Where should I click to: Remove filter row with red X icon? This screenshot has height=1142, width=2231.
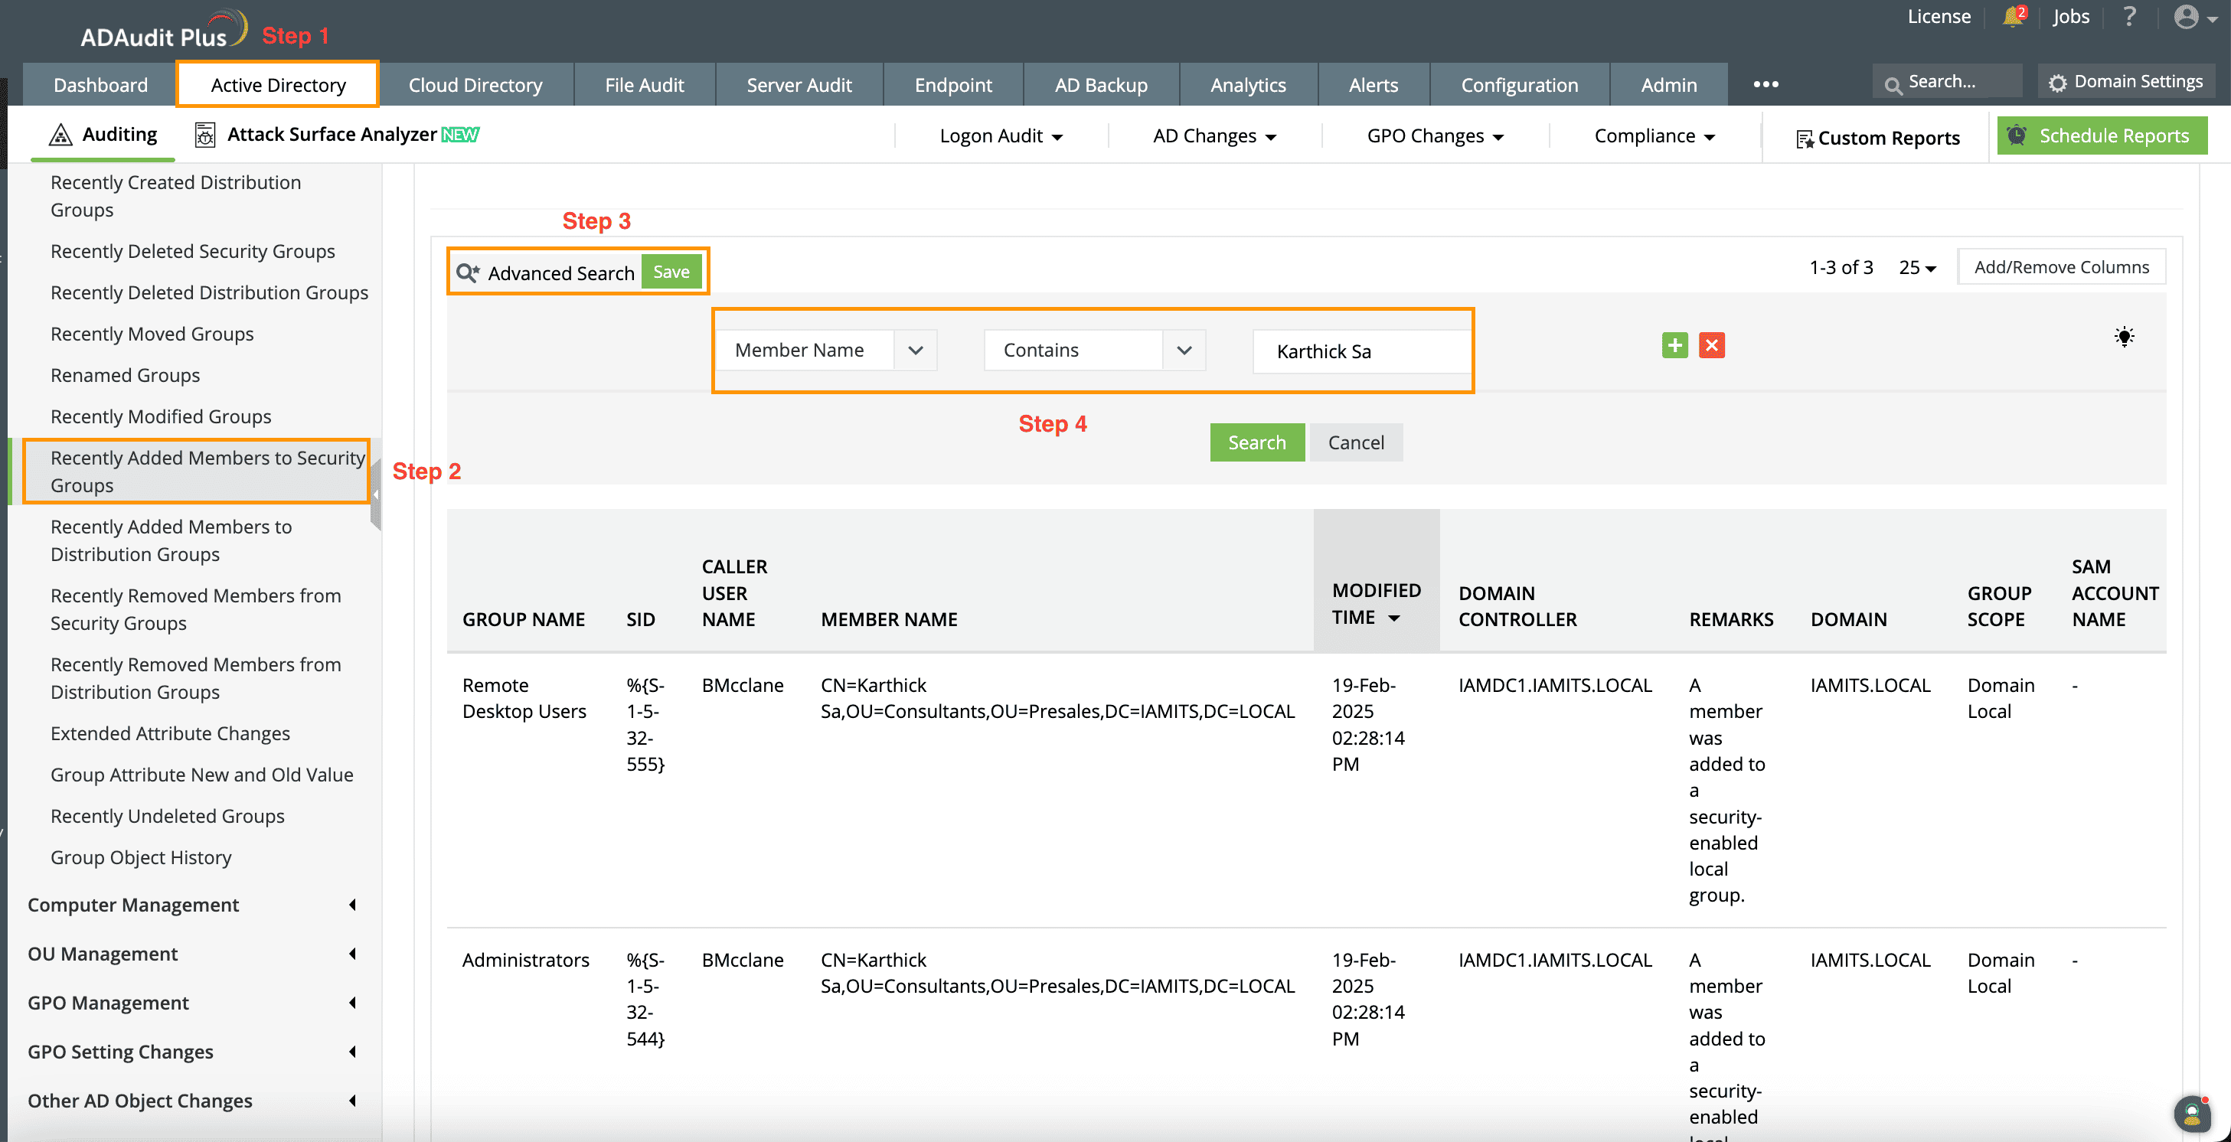[x=1711, y=345]
